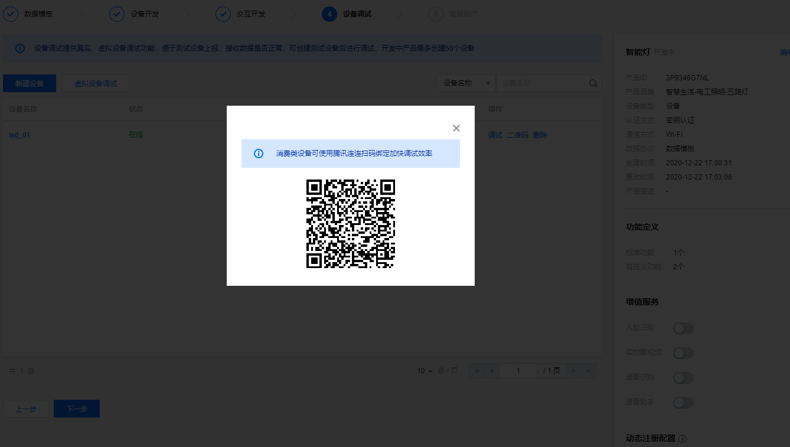Toggle the 语音助手 switch

pos(683,403)
